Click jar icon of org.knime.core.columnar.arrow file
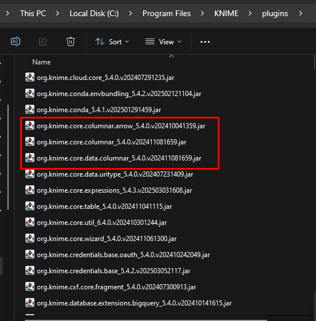The width and height of the screenshot is (316, 321). coord(30,125)
